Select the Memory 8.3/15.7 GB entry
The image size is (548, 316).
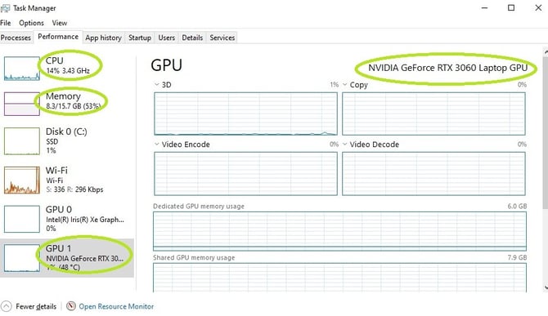[67, 104]
